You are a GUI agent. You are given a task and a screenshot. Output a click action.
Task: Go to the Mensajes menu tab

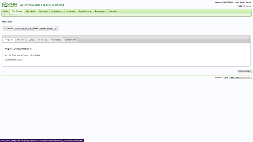113,11
